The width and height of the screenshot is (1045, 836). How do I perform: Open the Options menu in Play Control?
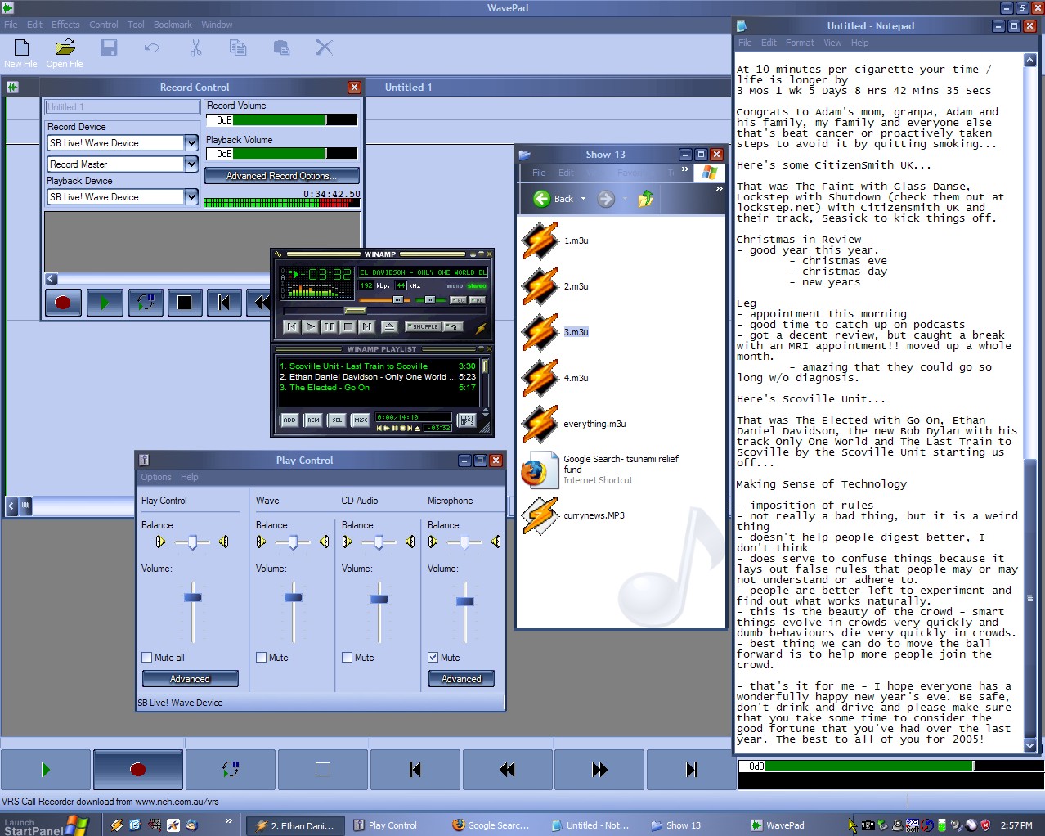pos(156,477)
